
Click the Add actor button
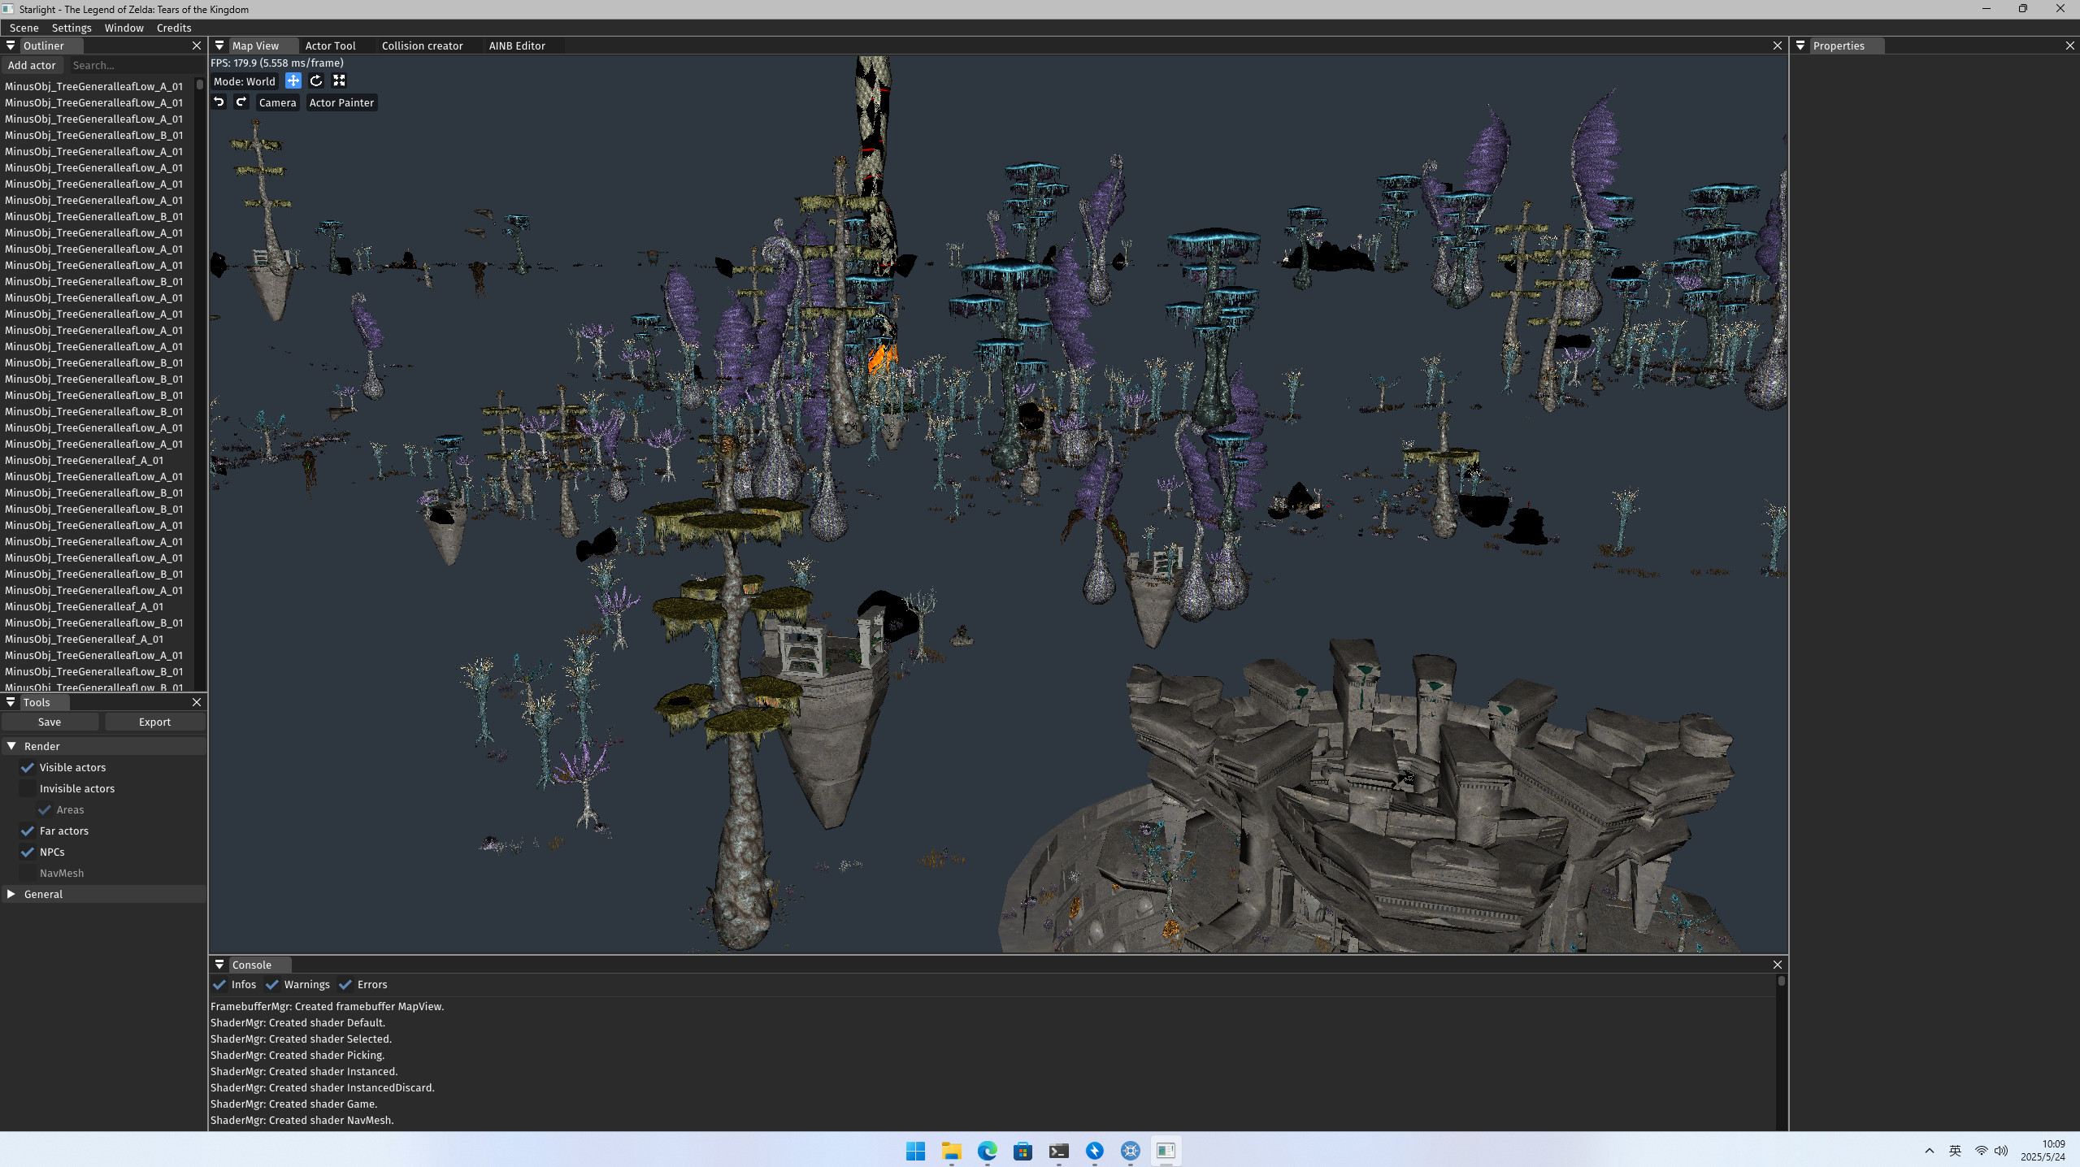pos(32,65)
